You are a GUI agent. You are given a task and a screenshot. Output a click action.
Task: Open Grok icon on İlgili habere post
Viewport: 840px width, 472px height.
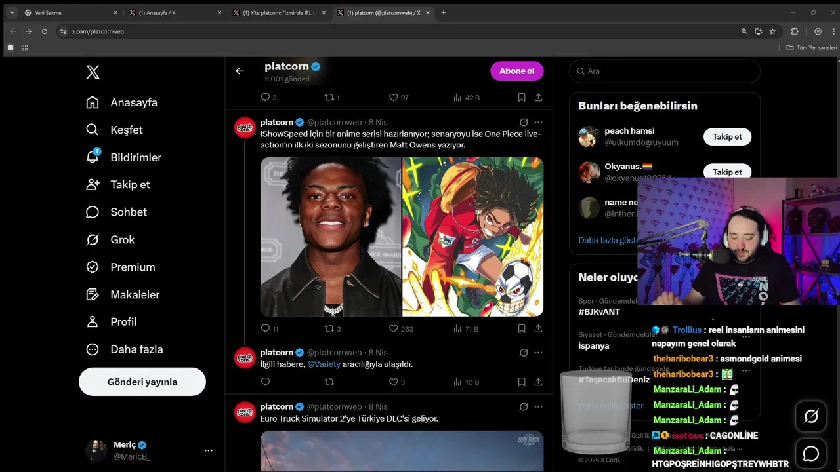pyautogui.click(x=524, y=352)
